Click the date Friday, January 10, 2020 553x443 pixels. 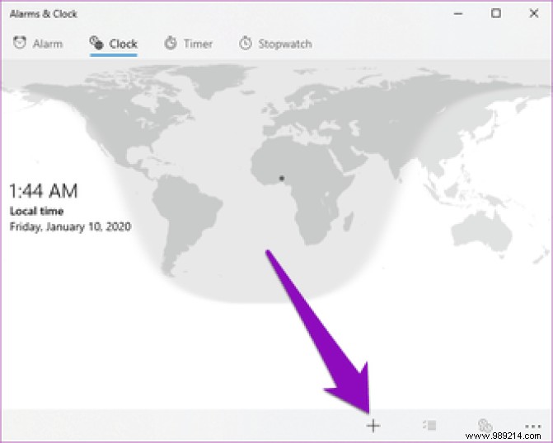70,226
